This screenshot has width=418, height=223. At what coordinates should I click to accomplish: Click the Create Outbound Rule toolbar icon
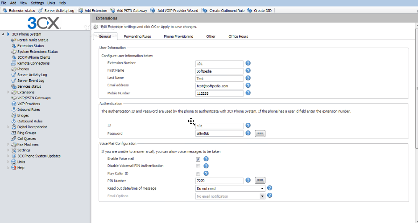click(x=205, y=10)
